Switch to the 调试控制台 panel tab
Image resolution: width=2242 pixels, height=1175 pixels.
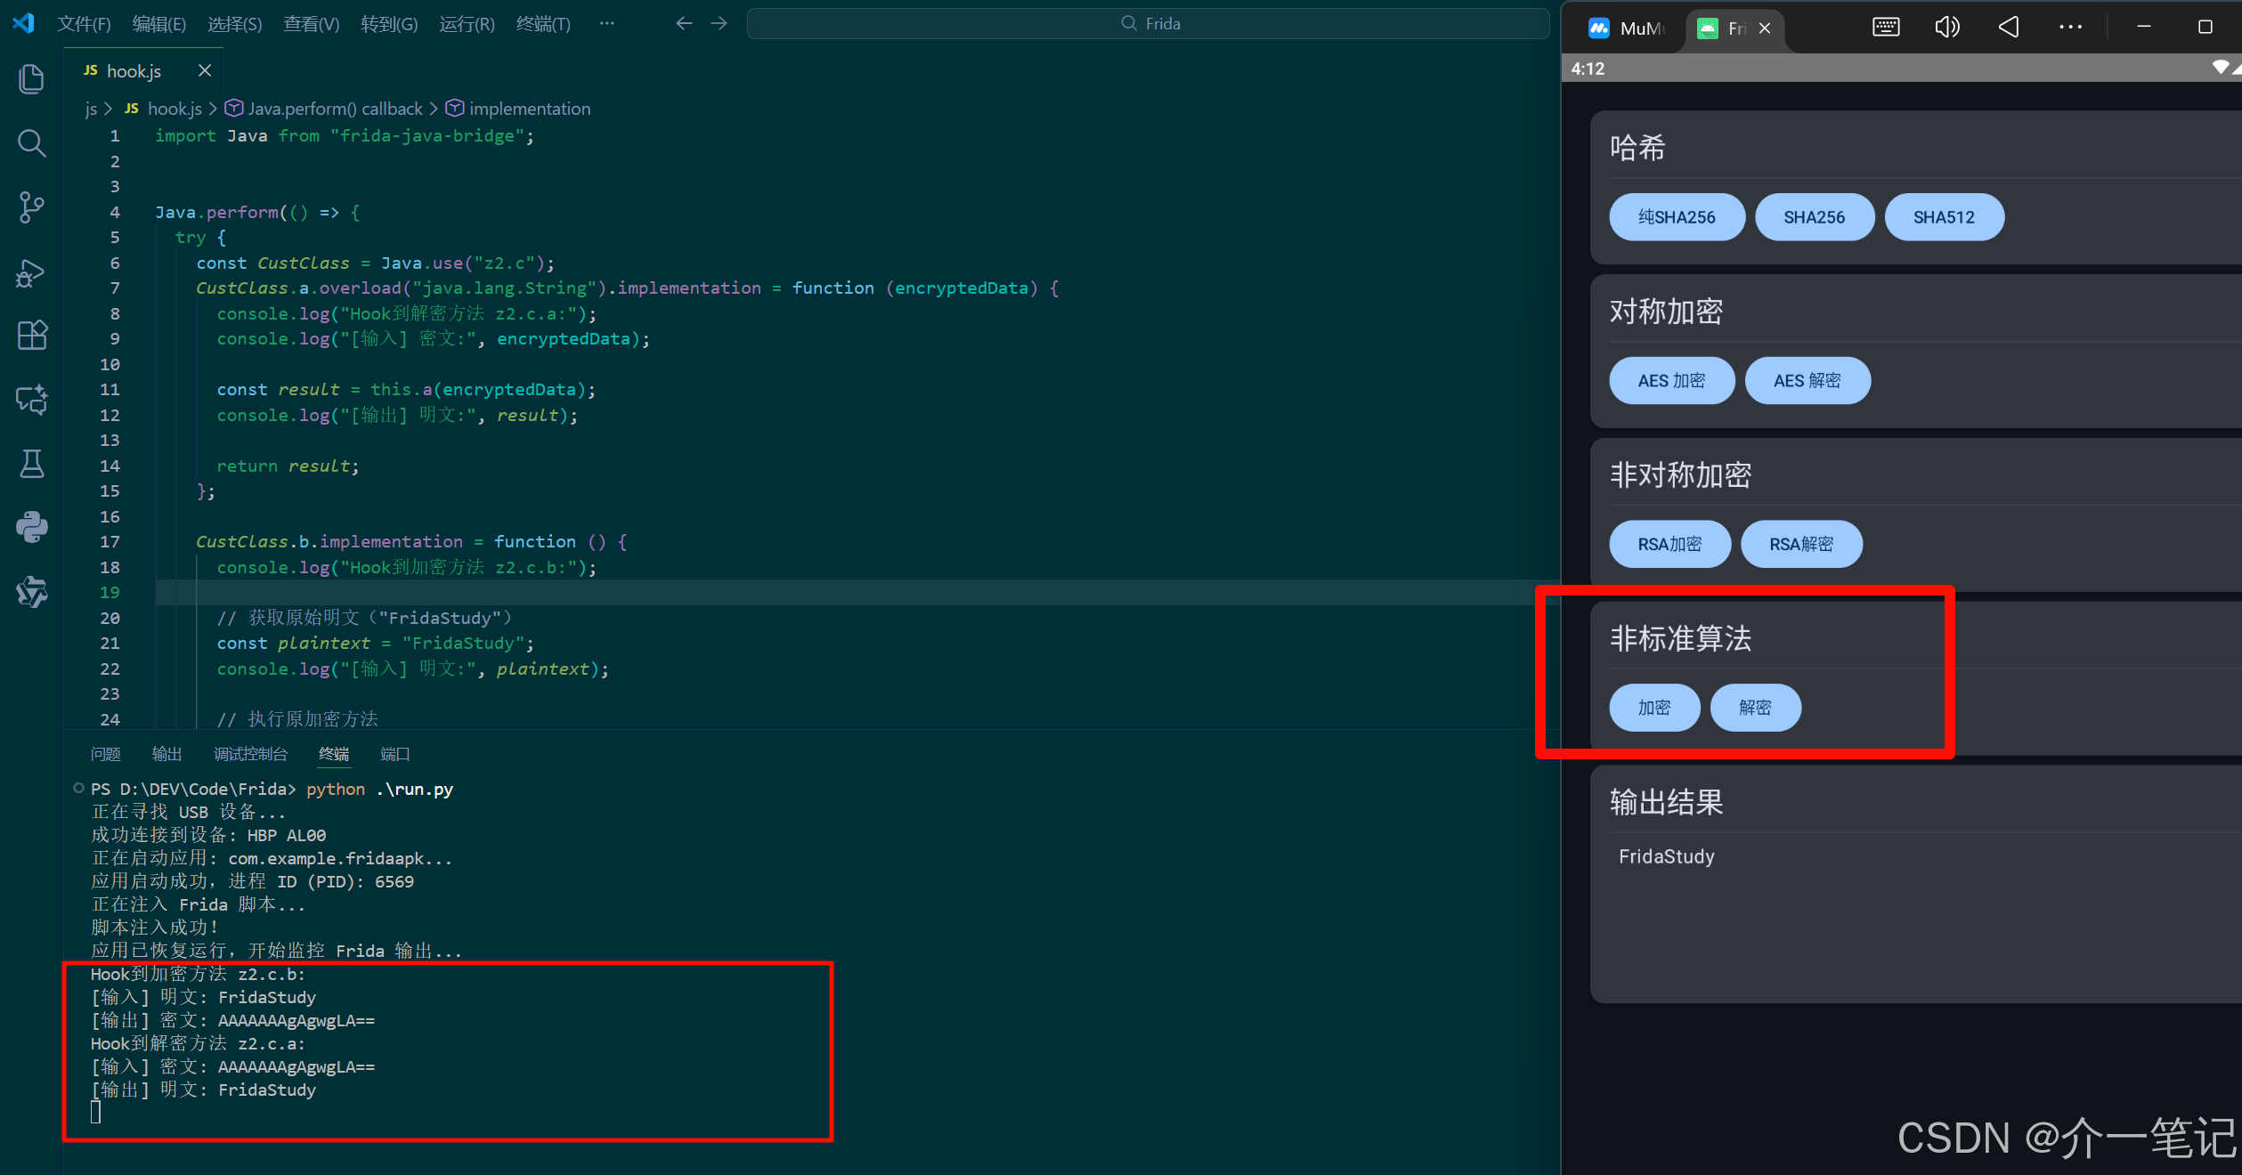250,754
